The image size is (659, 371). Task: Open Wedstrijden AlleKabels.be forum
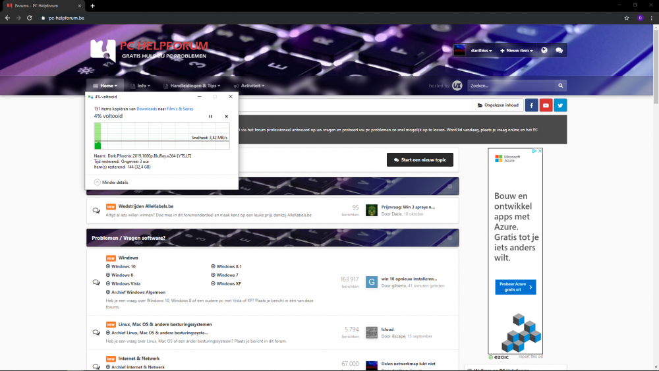tap(146, 206)
